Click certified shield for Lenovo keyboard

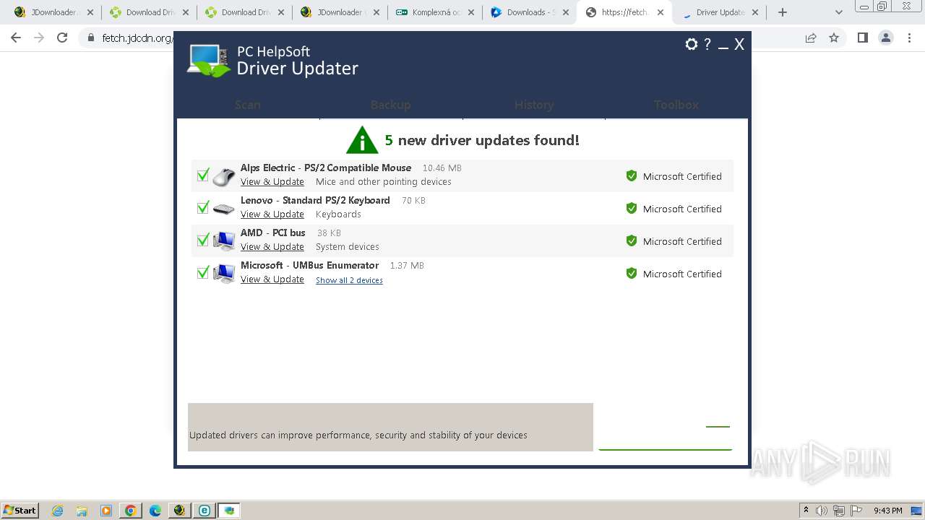tap(632, 208)
